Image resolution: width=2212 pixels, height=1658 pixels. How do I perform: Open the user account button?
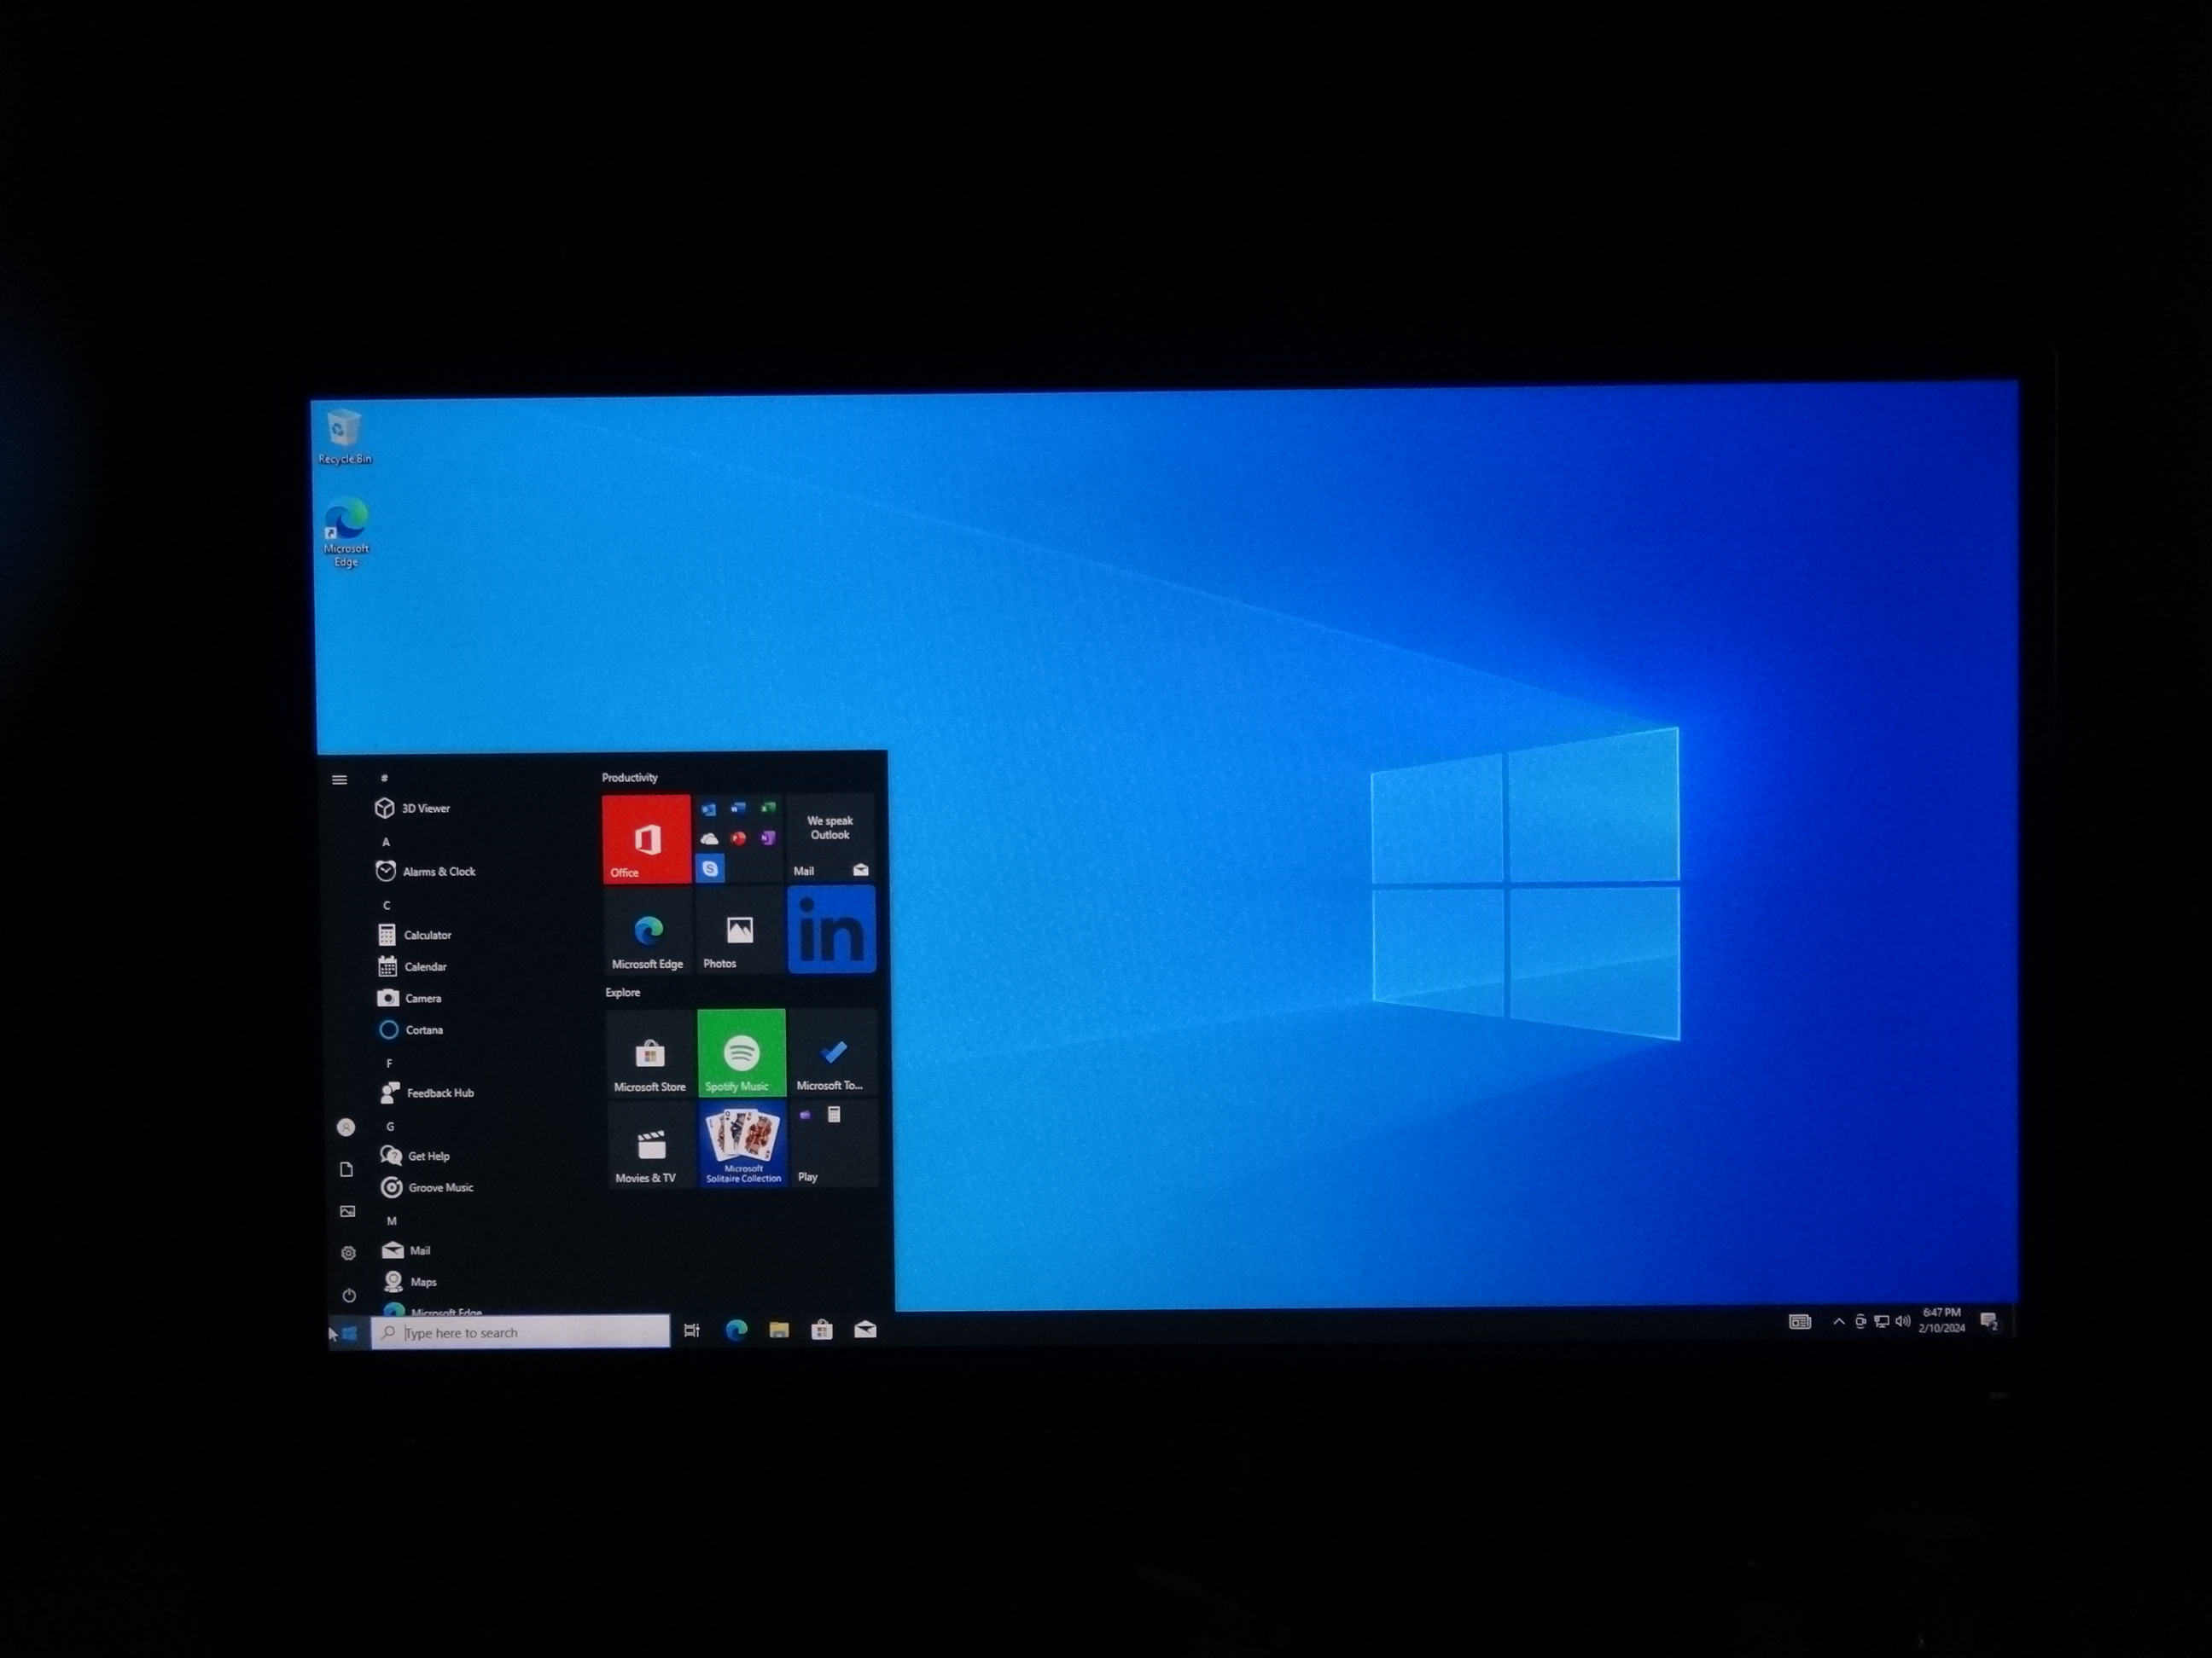pyautogui.click(x=346, y=1128)
